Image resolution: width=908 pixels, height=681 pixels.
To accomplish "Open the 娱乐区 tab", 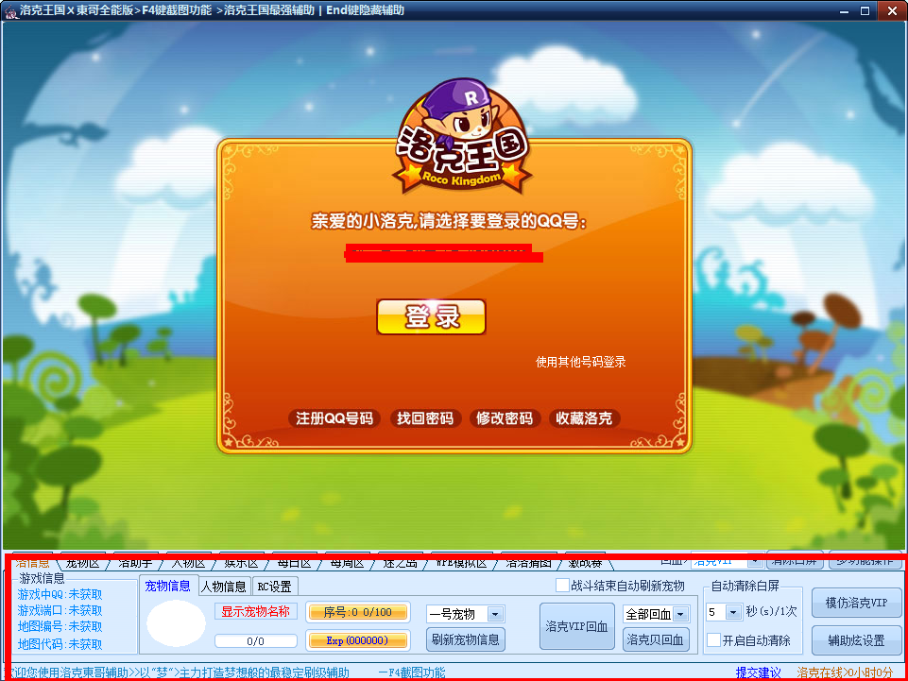I will point(242,562).
